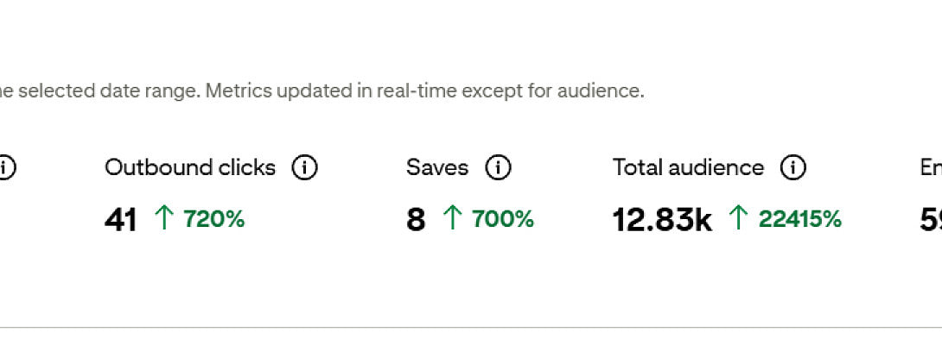The height and width of the screenshot is (345, 942).
Task: Click the green up arrow beside 720%
Action: coord(163,219)
